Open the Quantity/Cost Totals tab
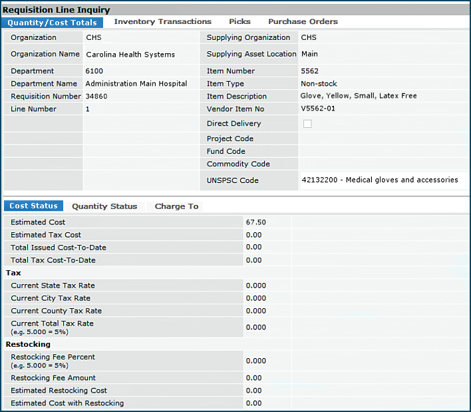This screenshot has height=412, width=471. click(x=53, y=22)
